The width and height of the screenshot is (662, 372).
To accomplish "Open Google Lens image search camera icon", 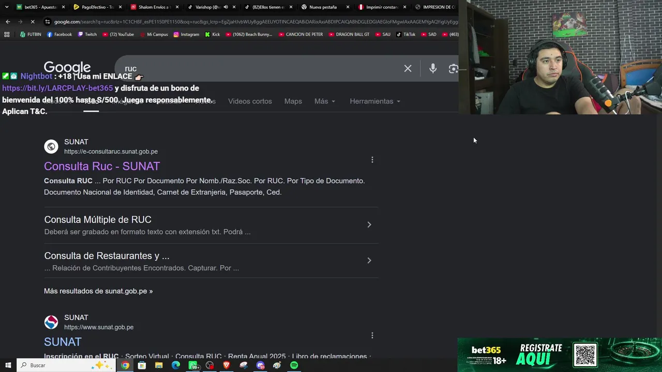I will (x=453, y=69).
